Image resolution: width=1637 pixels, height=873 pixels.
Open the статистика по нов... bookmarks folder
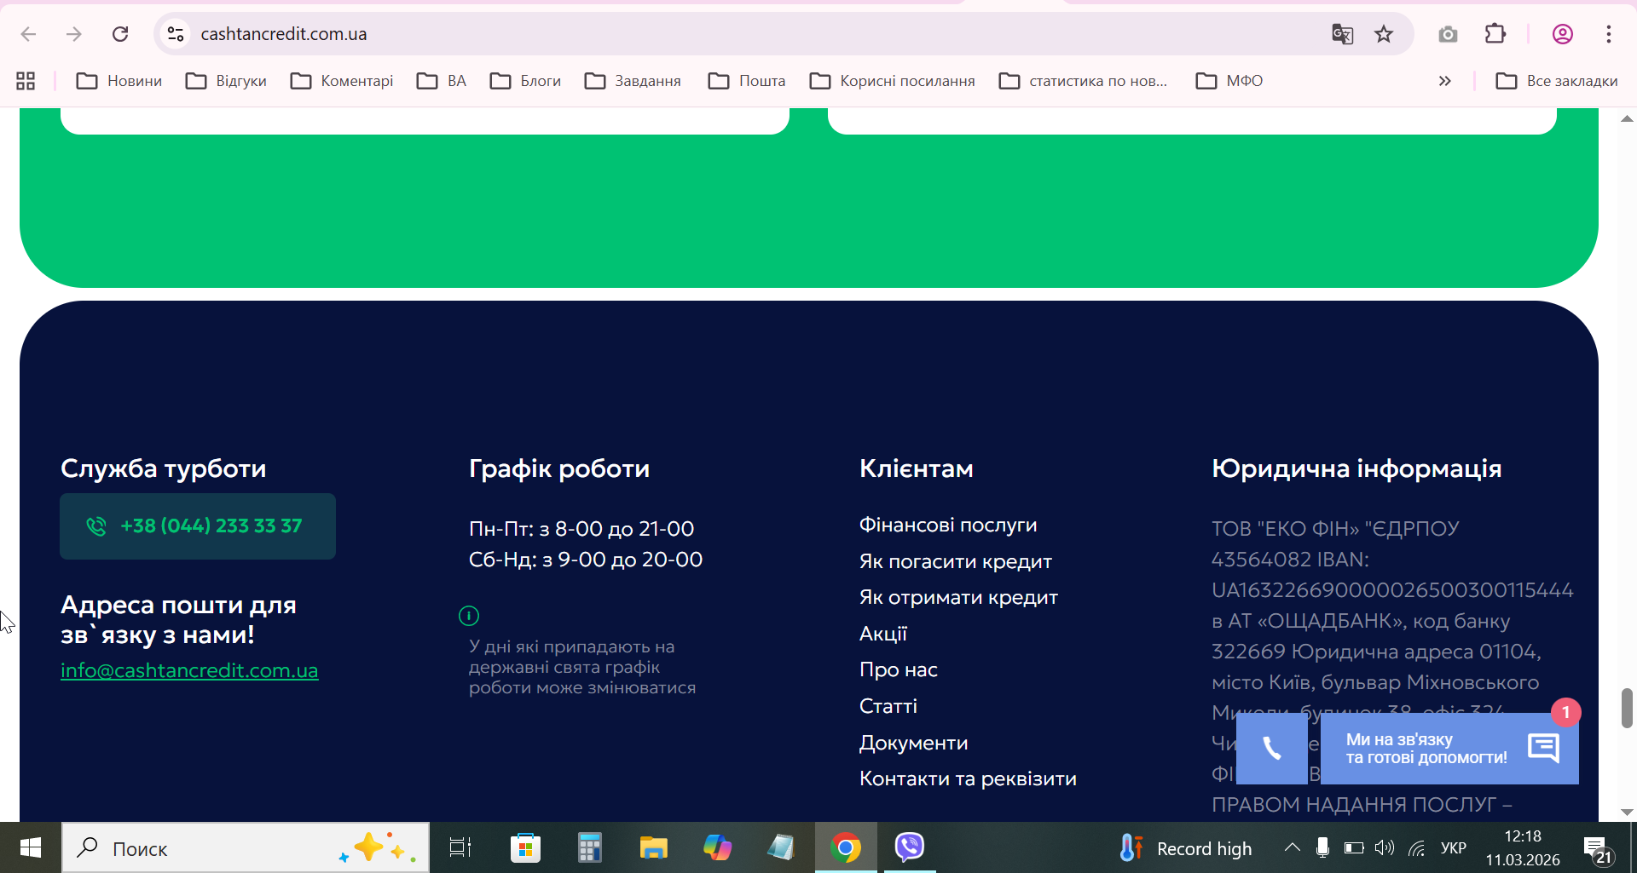pos(1084,81)
